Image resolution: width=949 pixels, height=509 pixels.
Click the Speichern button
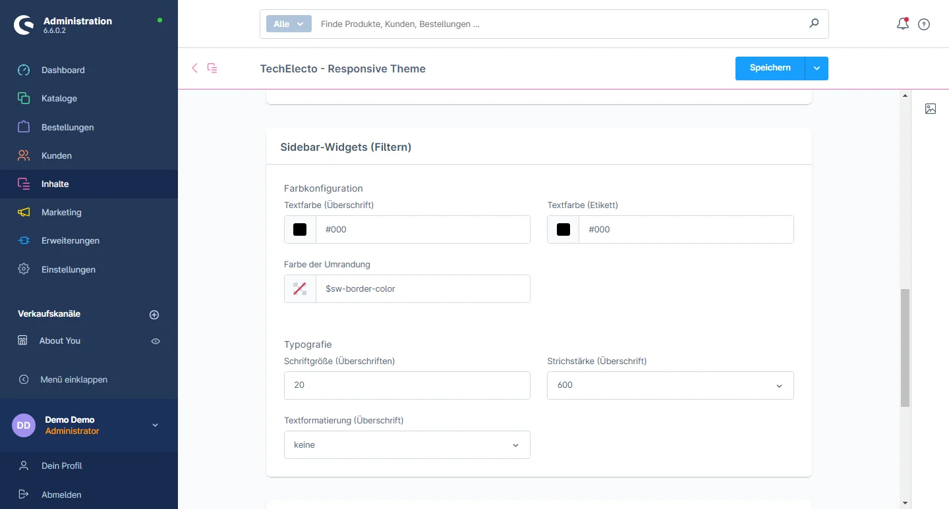pyautogui.click(x=770, y=68)
